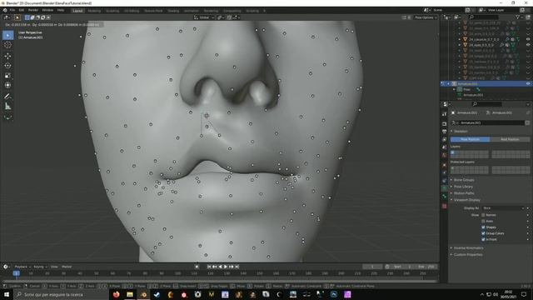This screenshot has width=533, height=300.
Task: Hide the 24_eyes outliner object
Action: pos(528,45)
